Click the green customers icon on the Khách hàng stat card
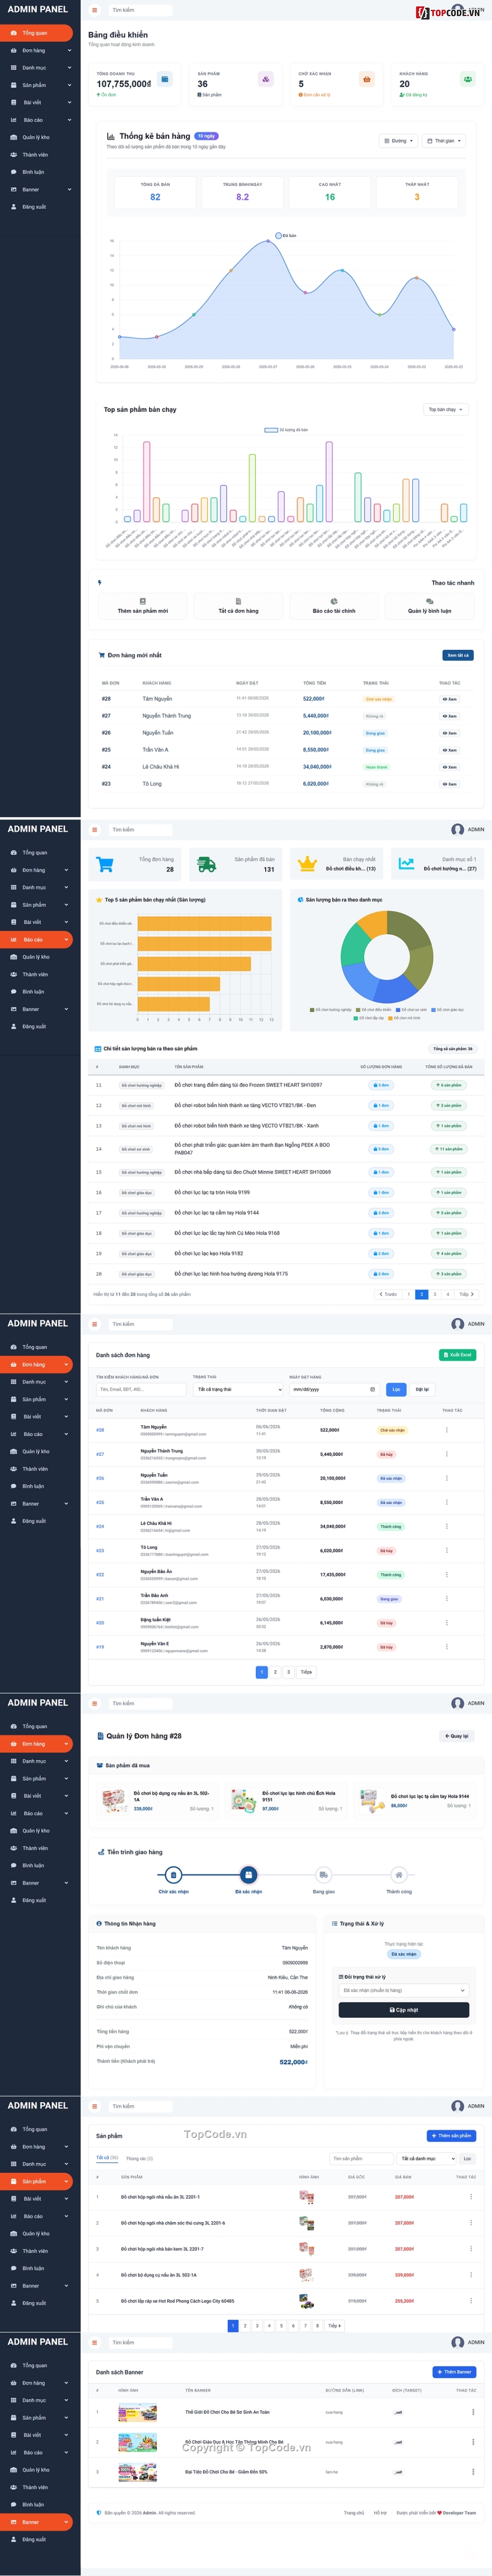Viewport: 492px width, 2576px height. [467, 79]
